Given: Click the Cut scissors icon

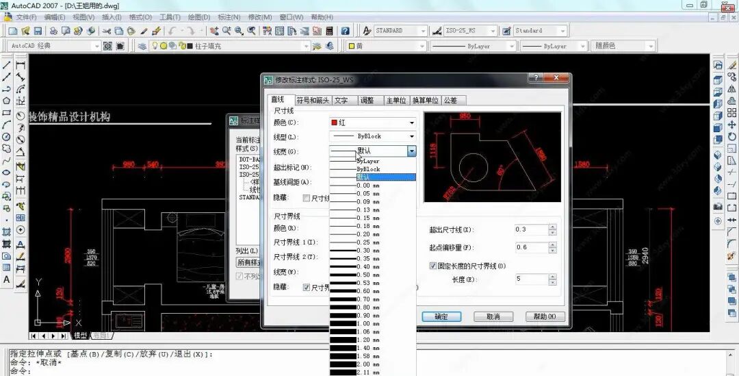Looking at the screenshot, I should [x=107, y=31].
